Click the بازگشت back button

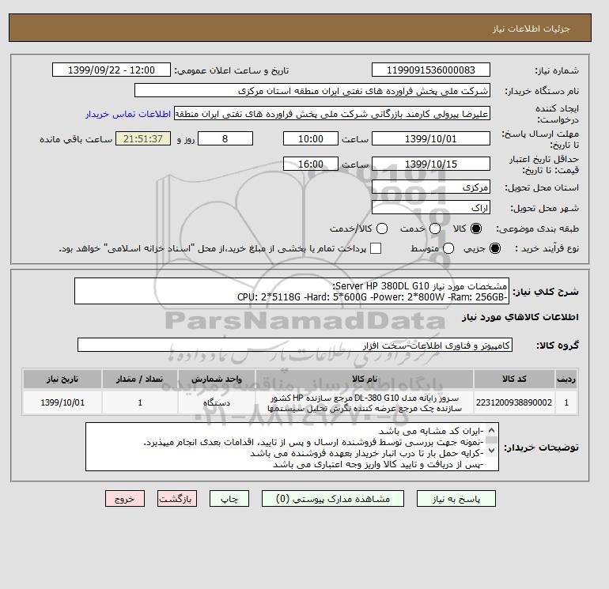(176, 499)
